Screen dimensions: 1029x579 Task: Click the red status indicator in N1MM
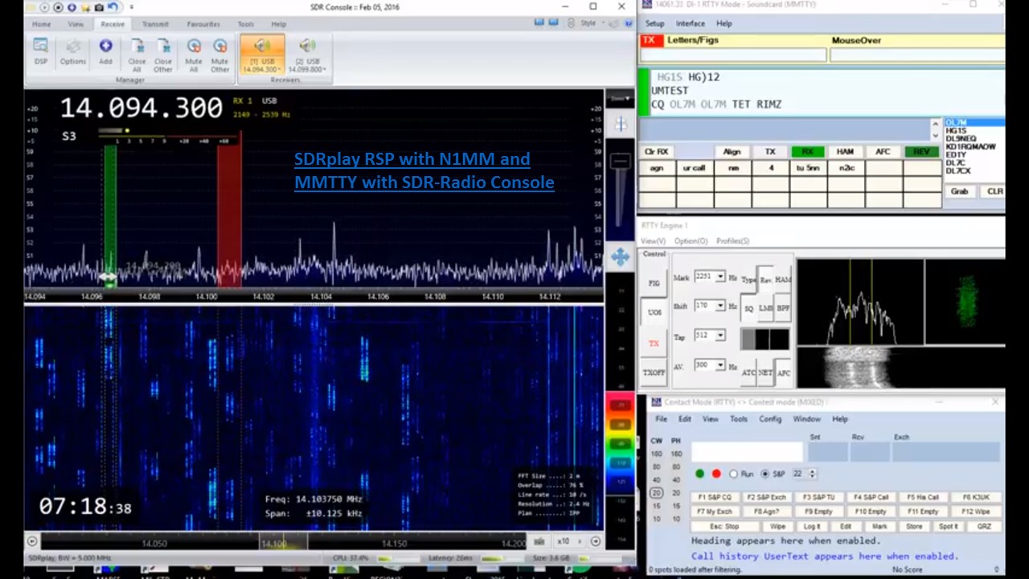(716, 474)
